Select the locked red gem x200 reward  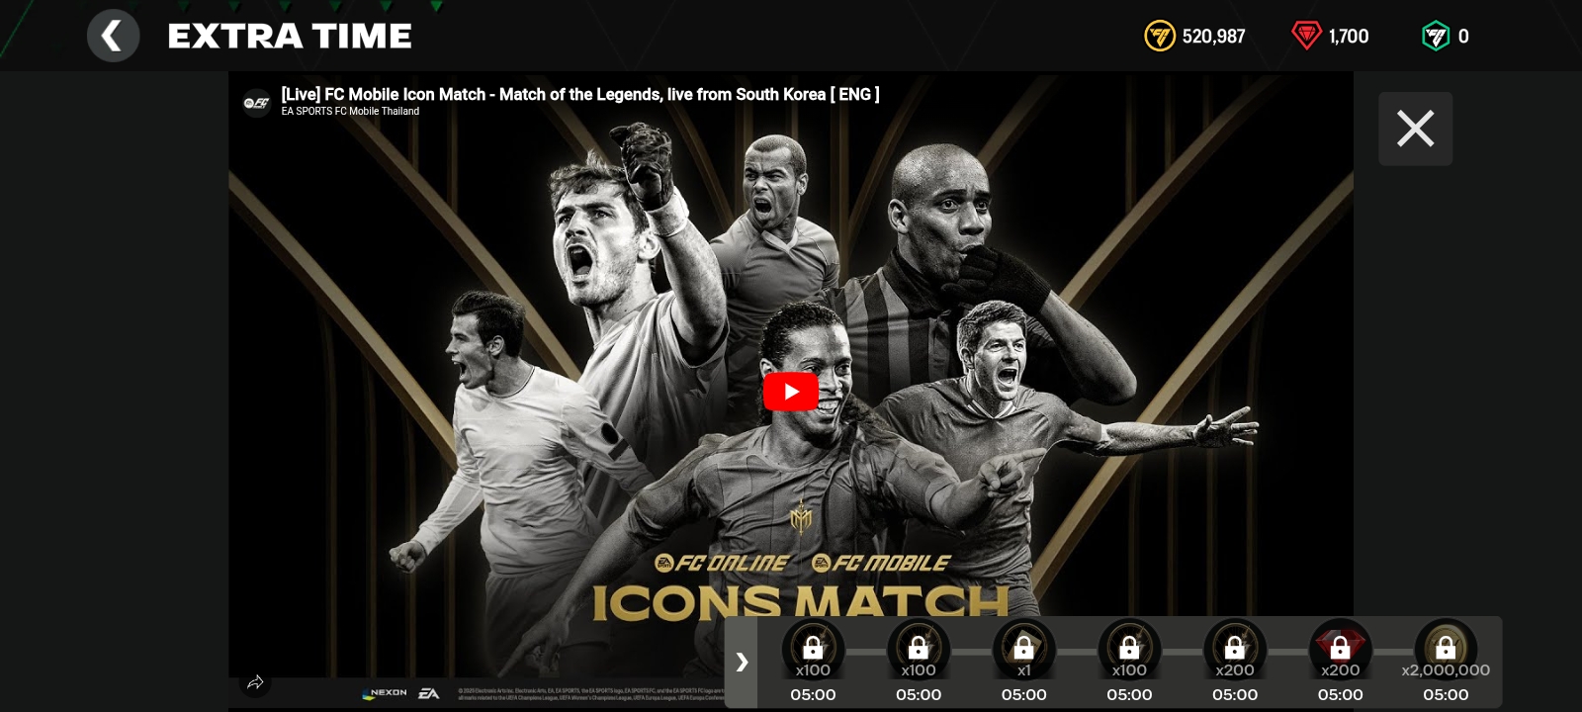tap(1340, 651)
